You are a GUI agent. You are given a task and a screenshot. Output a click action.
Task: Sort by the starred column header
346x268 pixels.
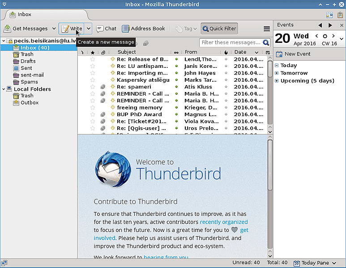pos(93,52)
